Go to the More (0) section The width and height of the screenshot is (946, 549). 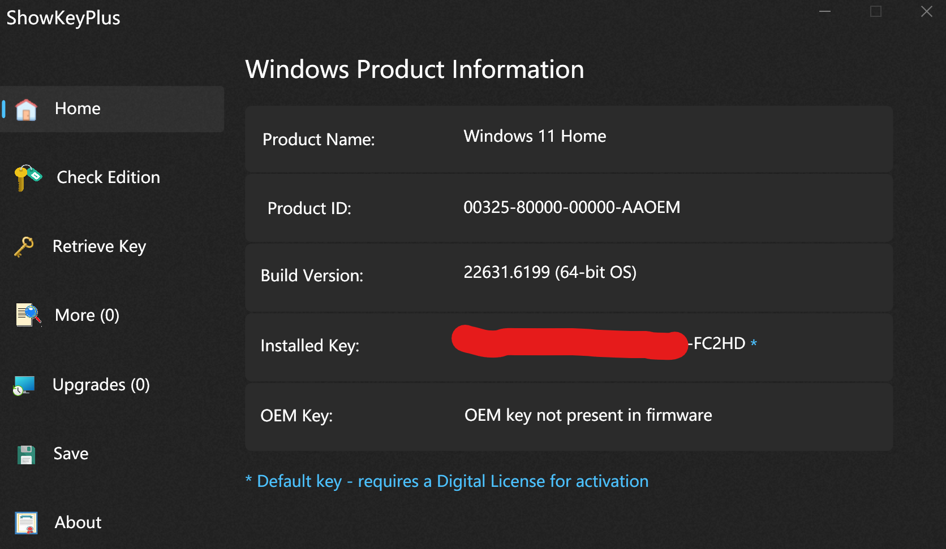tap(87, 315)
